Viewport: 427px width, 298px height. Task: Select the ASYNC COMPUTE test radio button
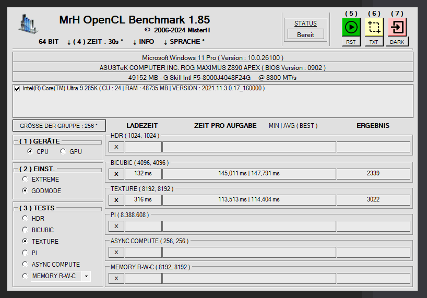[x=25, y=264]
